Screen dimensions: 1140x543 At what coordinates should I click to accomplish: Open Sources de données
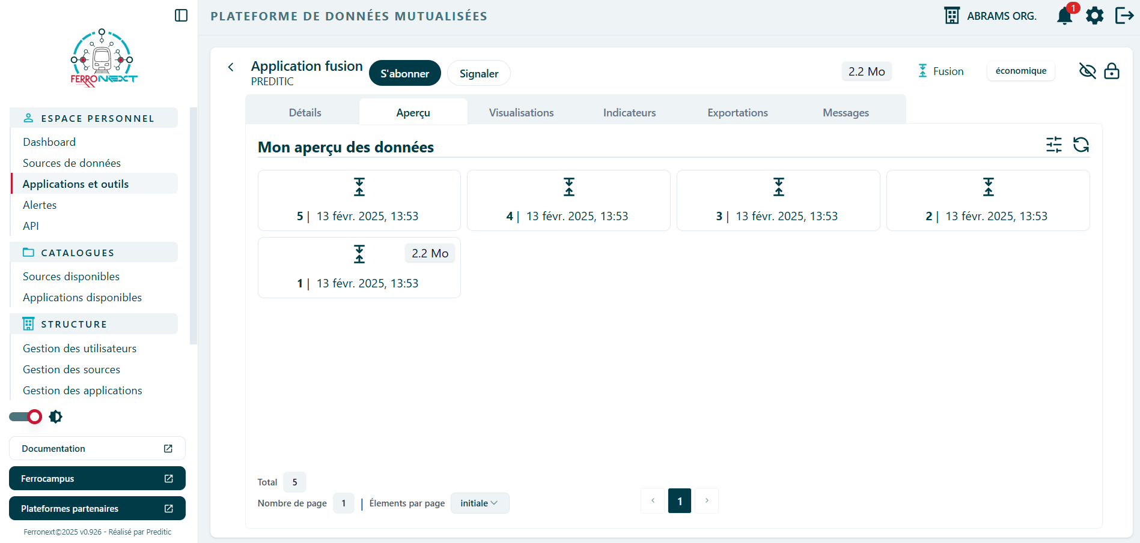pyautogui.click(x=72, y=163)
